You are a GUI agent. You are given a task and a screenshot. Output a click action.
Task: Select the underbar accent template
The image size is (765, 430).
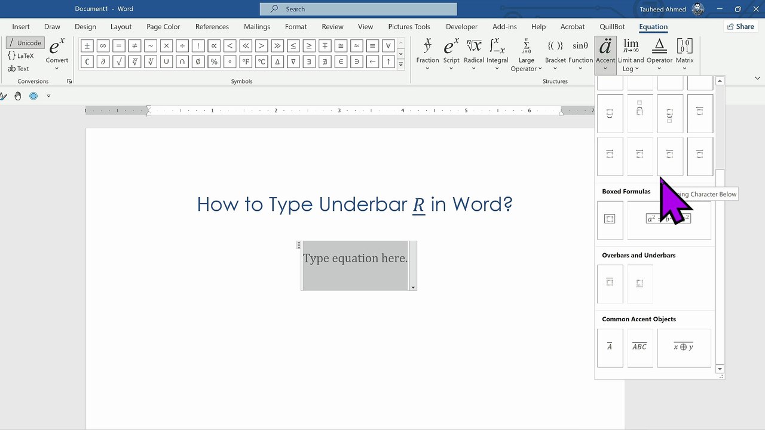639,284
